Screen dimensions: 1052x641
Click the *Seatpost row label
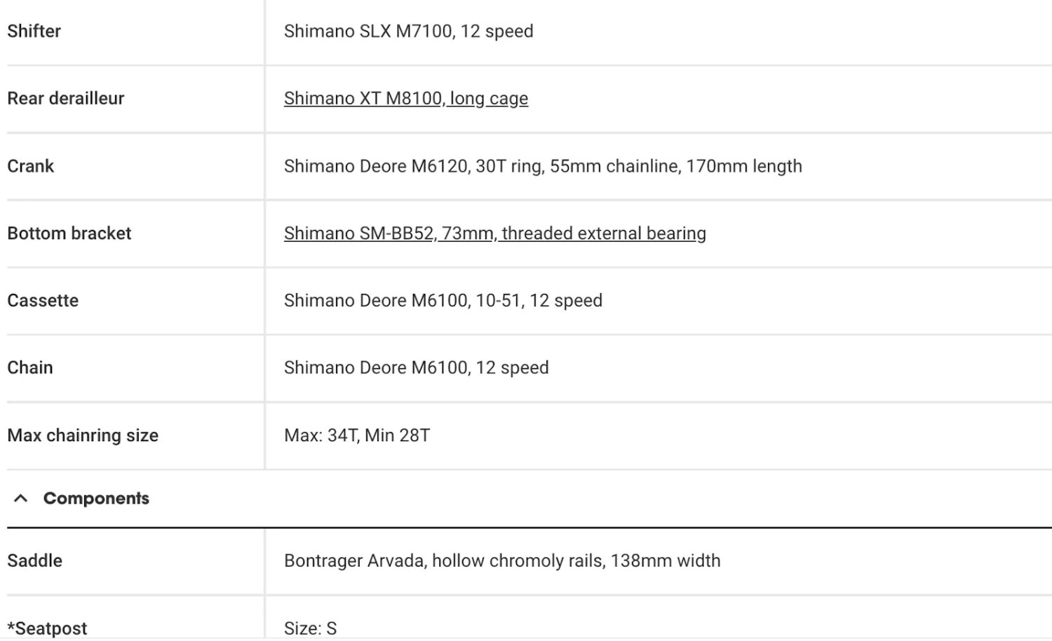tap(47, 628)
